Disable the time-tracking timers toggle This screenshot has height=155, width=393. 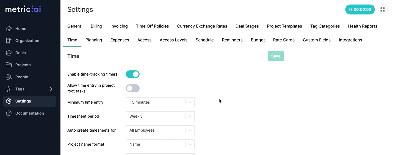pos(133,74)
